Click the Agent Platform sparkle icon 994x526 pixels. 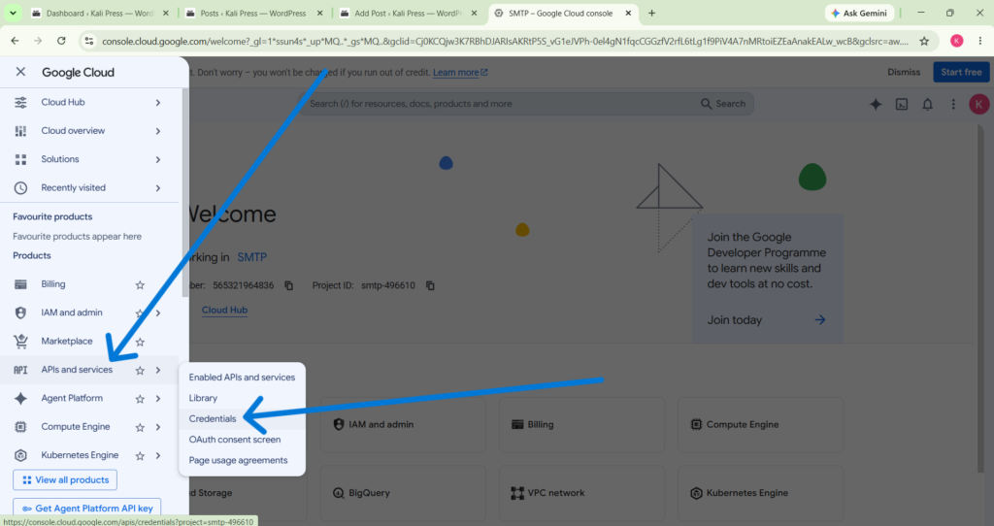20,398
